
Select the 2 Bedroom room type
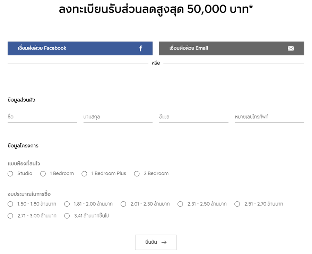tap(137, 174)
